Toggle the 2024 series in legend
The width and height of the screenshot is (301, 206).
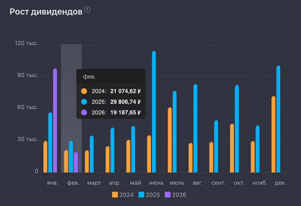coord(123,195)
